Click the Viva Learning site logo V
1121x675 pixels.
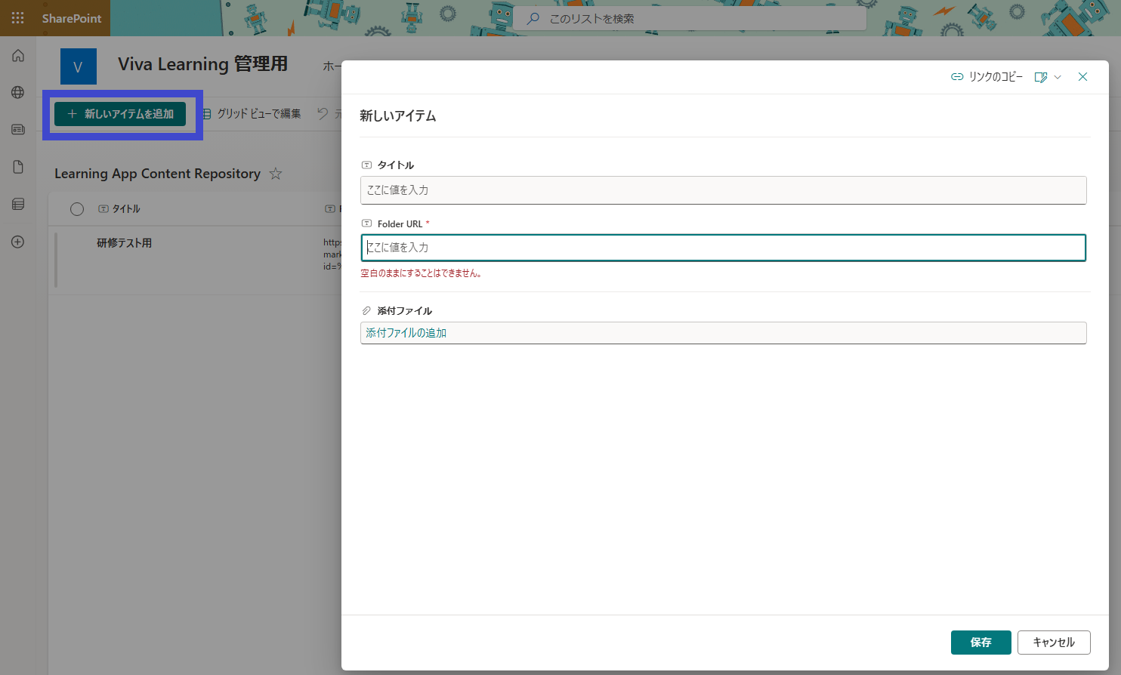pyautogui.click(x=79, y=66)
